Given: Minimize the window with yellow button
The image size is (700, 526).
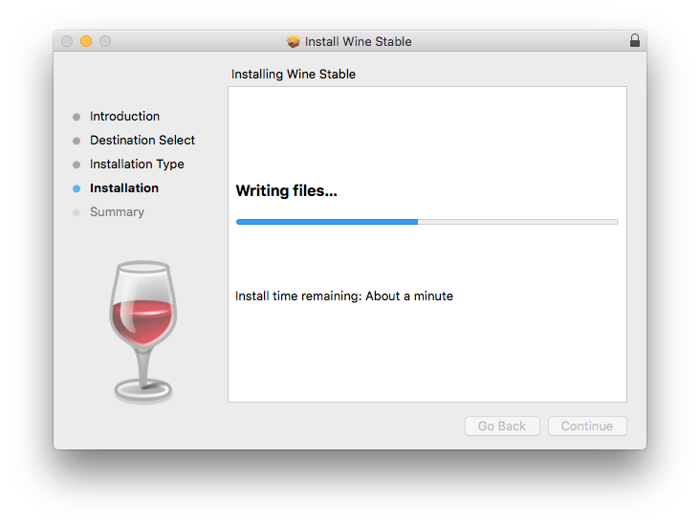Looking at the screenshot, I should pyautogui.click(x=86, y=41).
